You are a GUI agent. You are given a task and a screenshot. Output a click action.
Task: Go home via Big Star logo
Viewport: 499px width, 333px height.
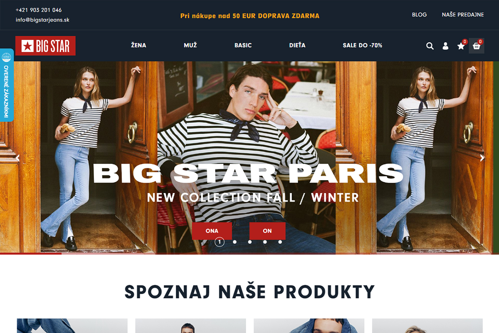click(x=45, y=46)
